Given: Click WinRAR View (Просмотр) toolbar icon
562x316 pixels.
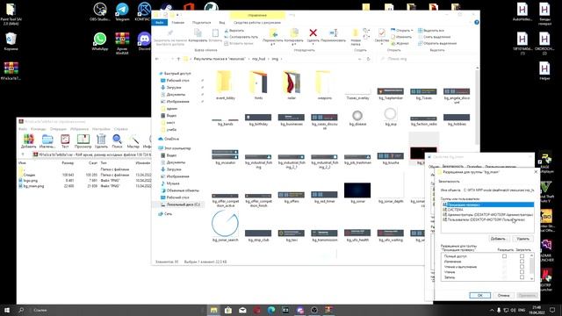Looking at the screenshot, I should (83, 139).
